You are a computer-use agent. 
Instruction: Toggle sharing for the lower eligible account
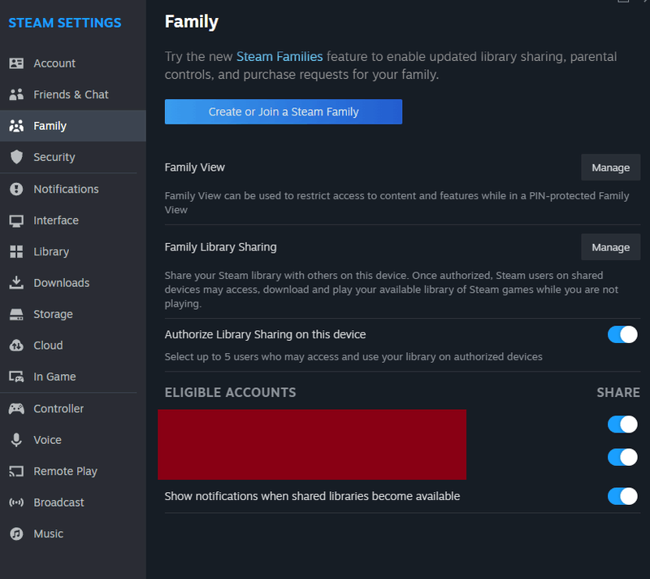(x=622, y=457)
